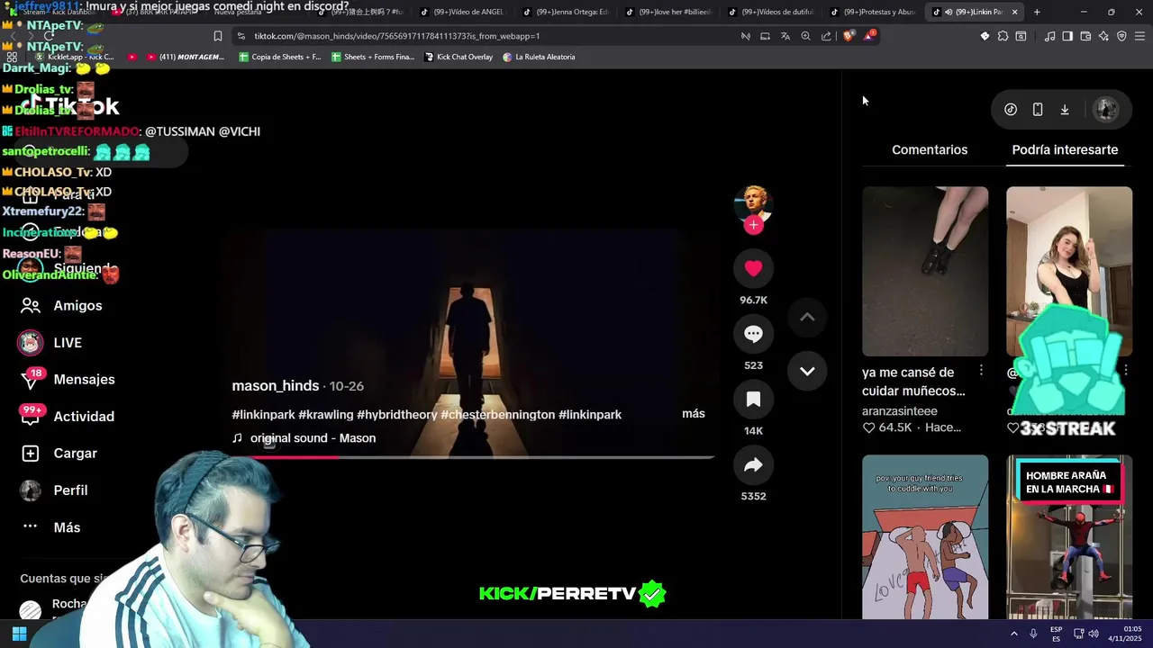The image size is (1153, 648).
Task: Share the video using arrow icon
Action: tap(753, 465)
